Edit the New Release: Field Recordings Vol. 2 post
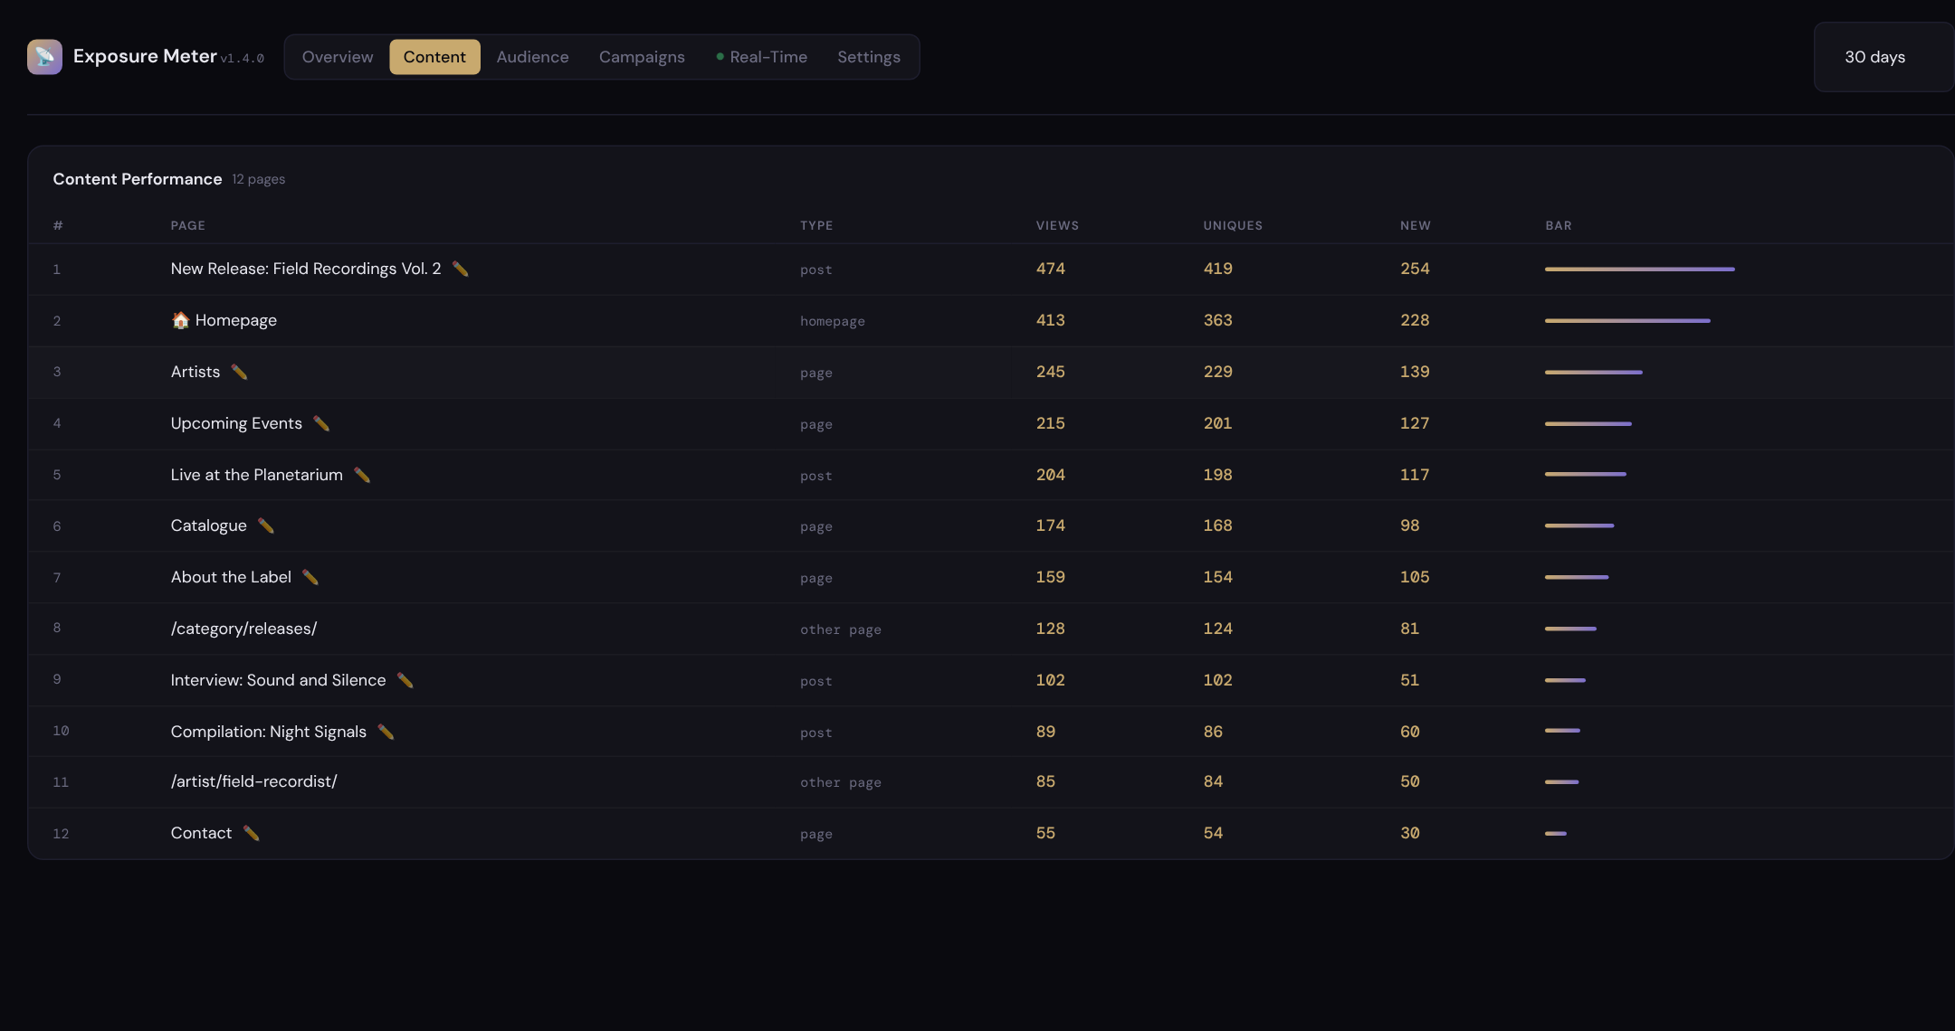 point(460,269)
